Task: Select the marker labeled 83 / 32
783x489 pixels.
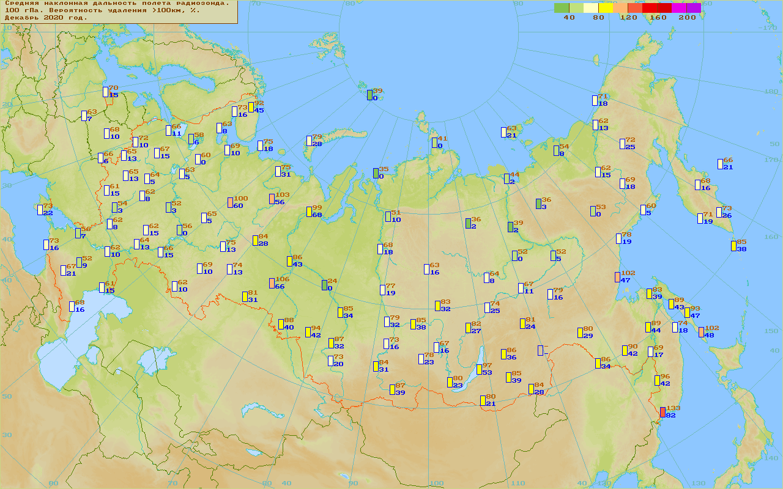Action: [x=438, y=306]
